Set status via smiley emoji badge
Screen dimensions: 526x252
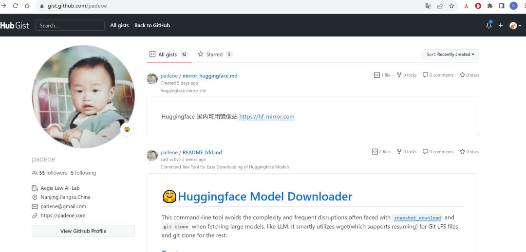click(x=127, y=129)
